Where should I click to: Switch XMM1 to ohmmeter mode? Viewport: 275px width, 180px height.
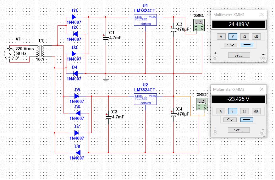pyautogui.click(x=245, y=36)
